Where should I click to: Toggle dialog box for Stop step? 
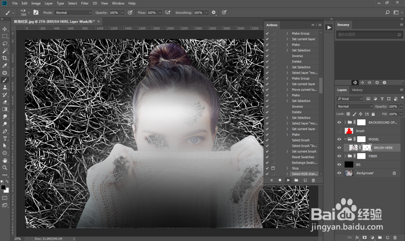click(x=273, y=168)
